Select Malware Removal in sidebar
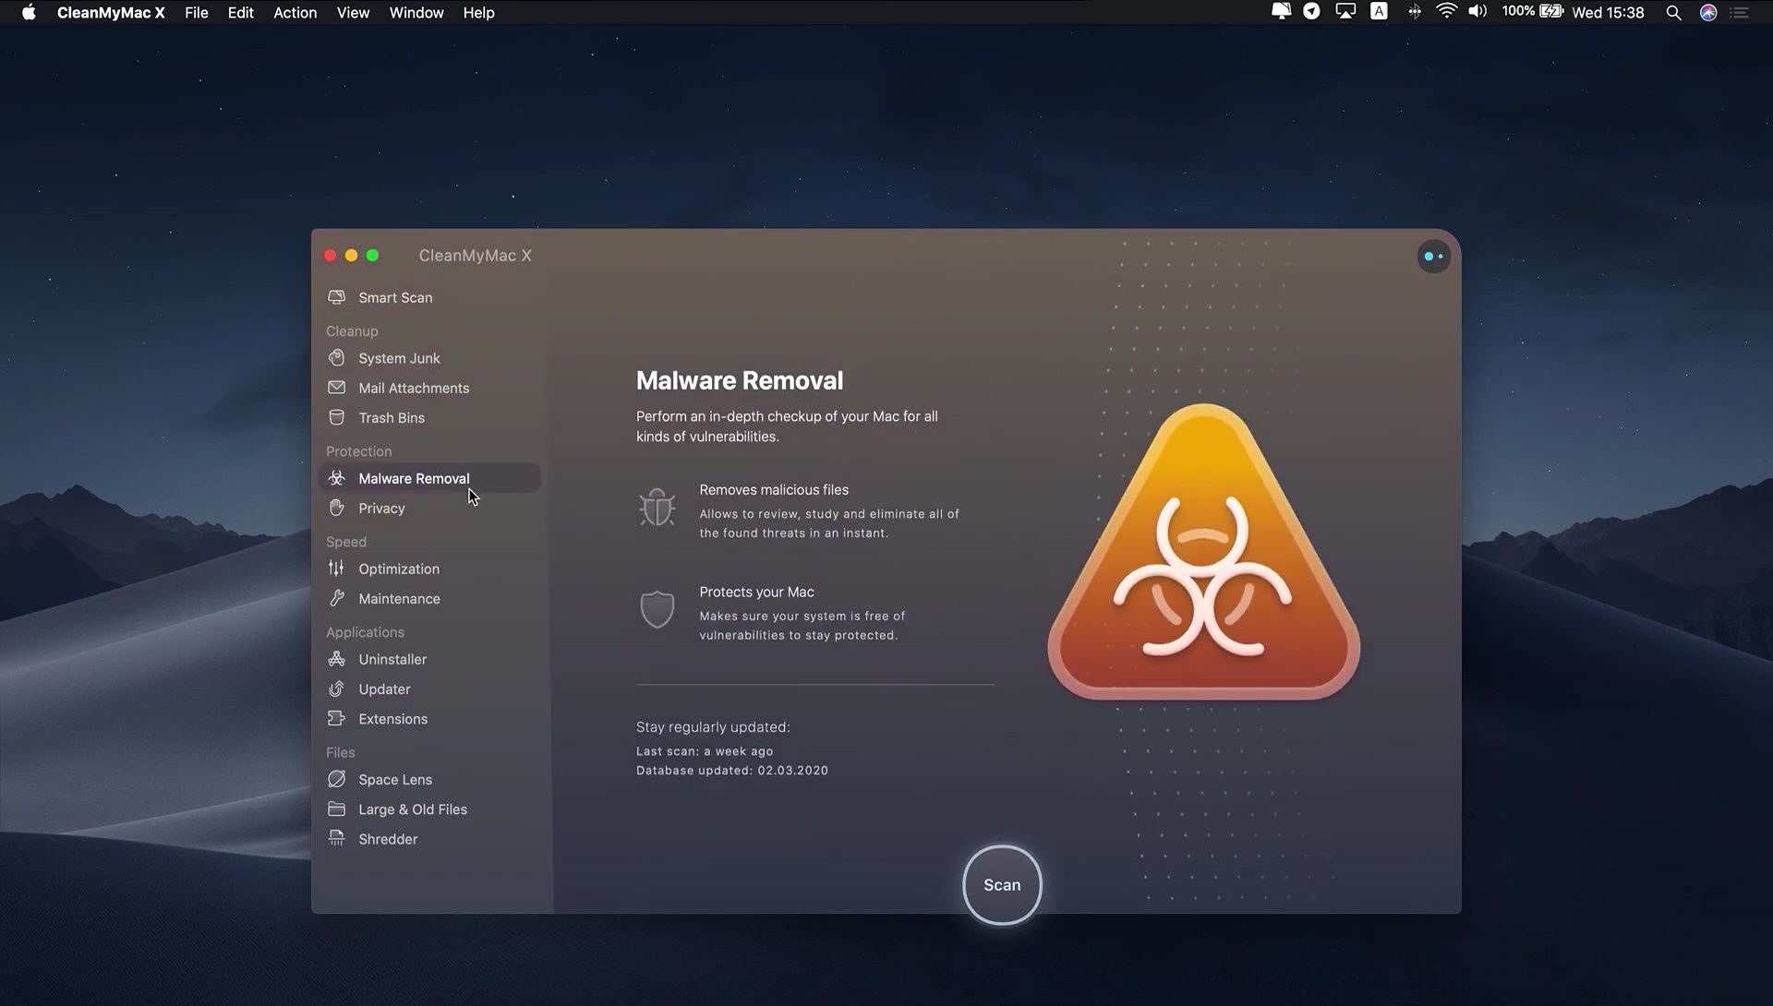Screen dimensions: 1773x1006 tap(430, 478)
